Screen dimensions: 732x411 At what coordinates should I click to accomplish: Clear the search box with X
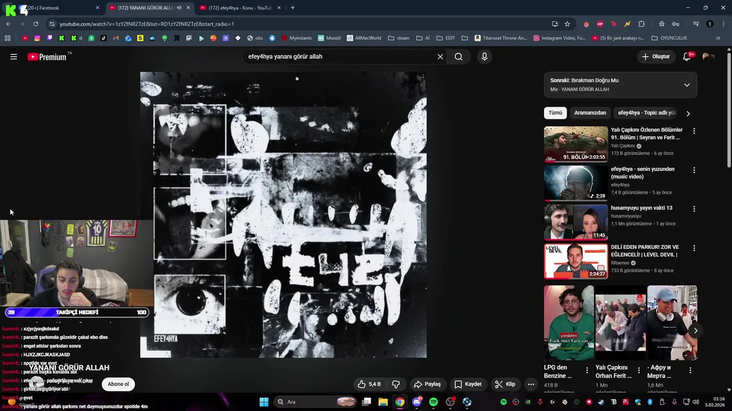point(440,57)
